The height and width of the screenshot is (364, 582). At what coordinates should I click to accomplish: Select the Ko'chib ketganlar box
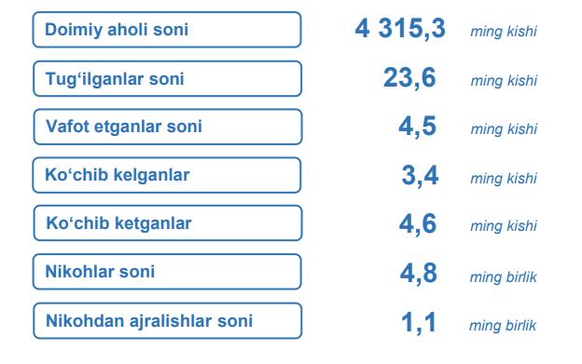[168, 222]
